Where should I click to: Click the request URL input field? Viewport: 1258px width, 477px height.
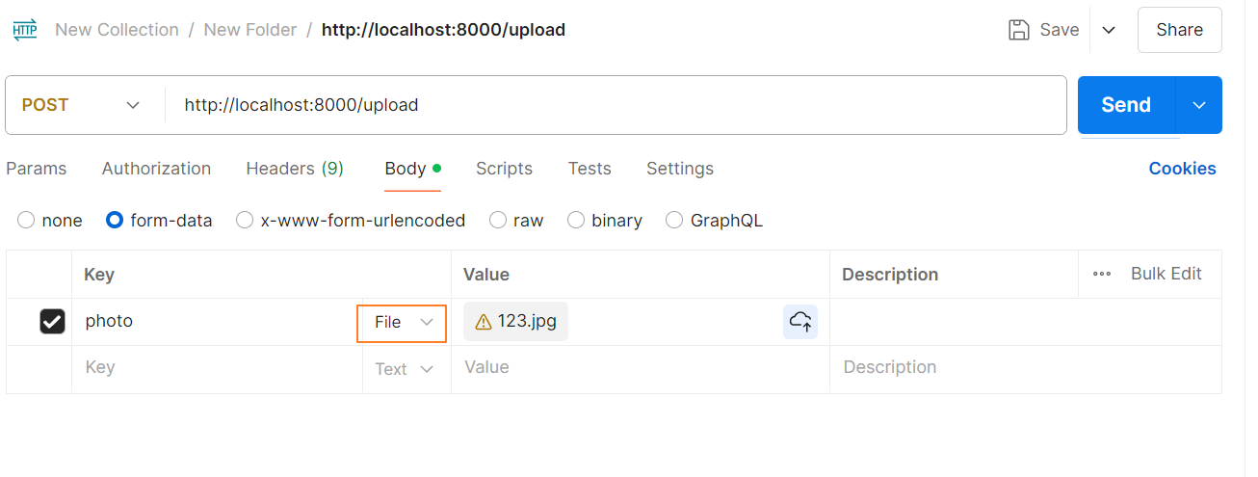616,105
